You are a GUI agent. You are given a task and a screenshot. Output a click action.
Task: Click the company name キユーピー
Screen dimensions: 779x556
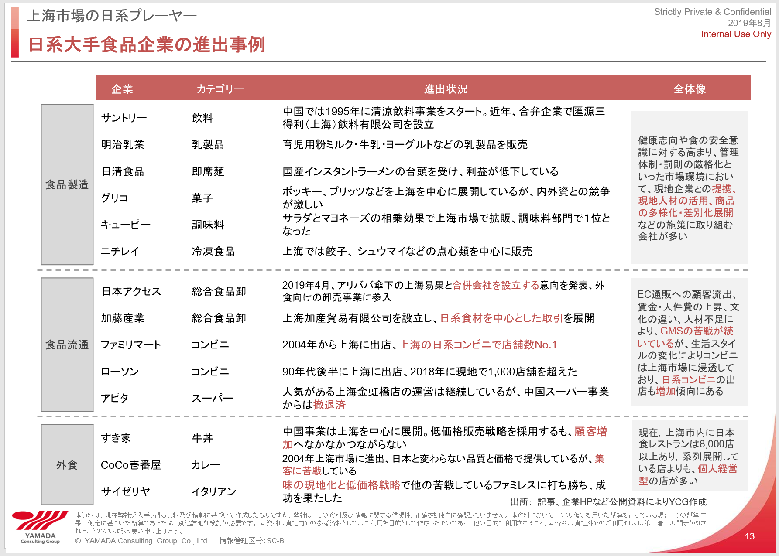tap(126, 225)
